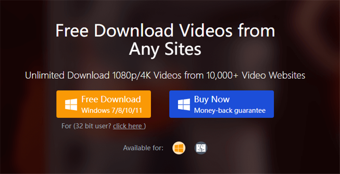The height and width of the screenshot is (174, 340).
Task: Click the "1080p/4K" text in subtitle
Action: pyautogui.click(x=136, y=75)
